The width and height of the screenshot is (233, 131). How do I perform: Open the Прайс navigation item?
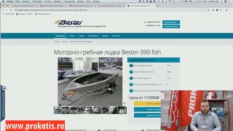[82, 36]
